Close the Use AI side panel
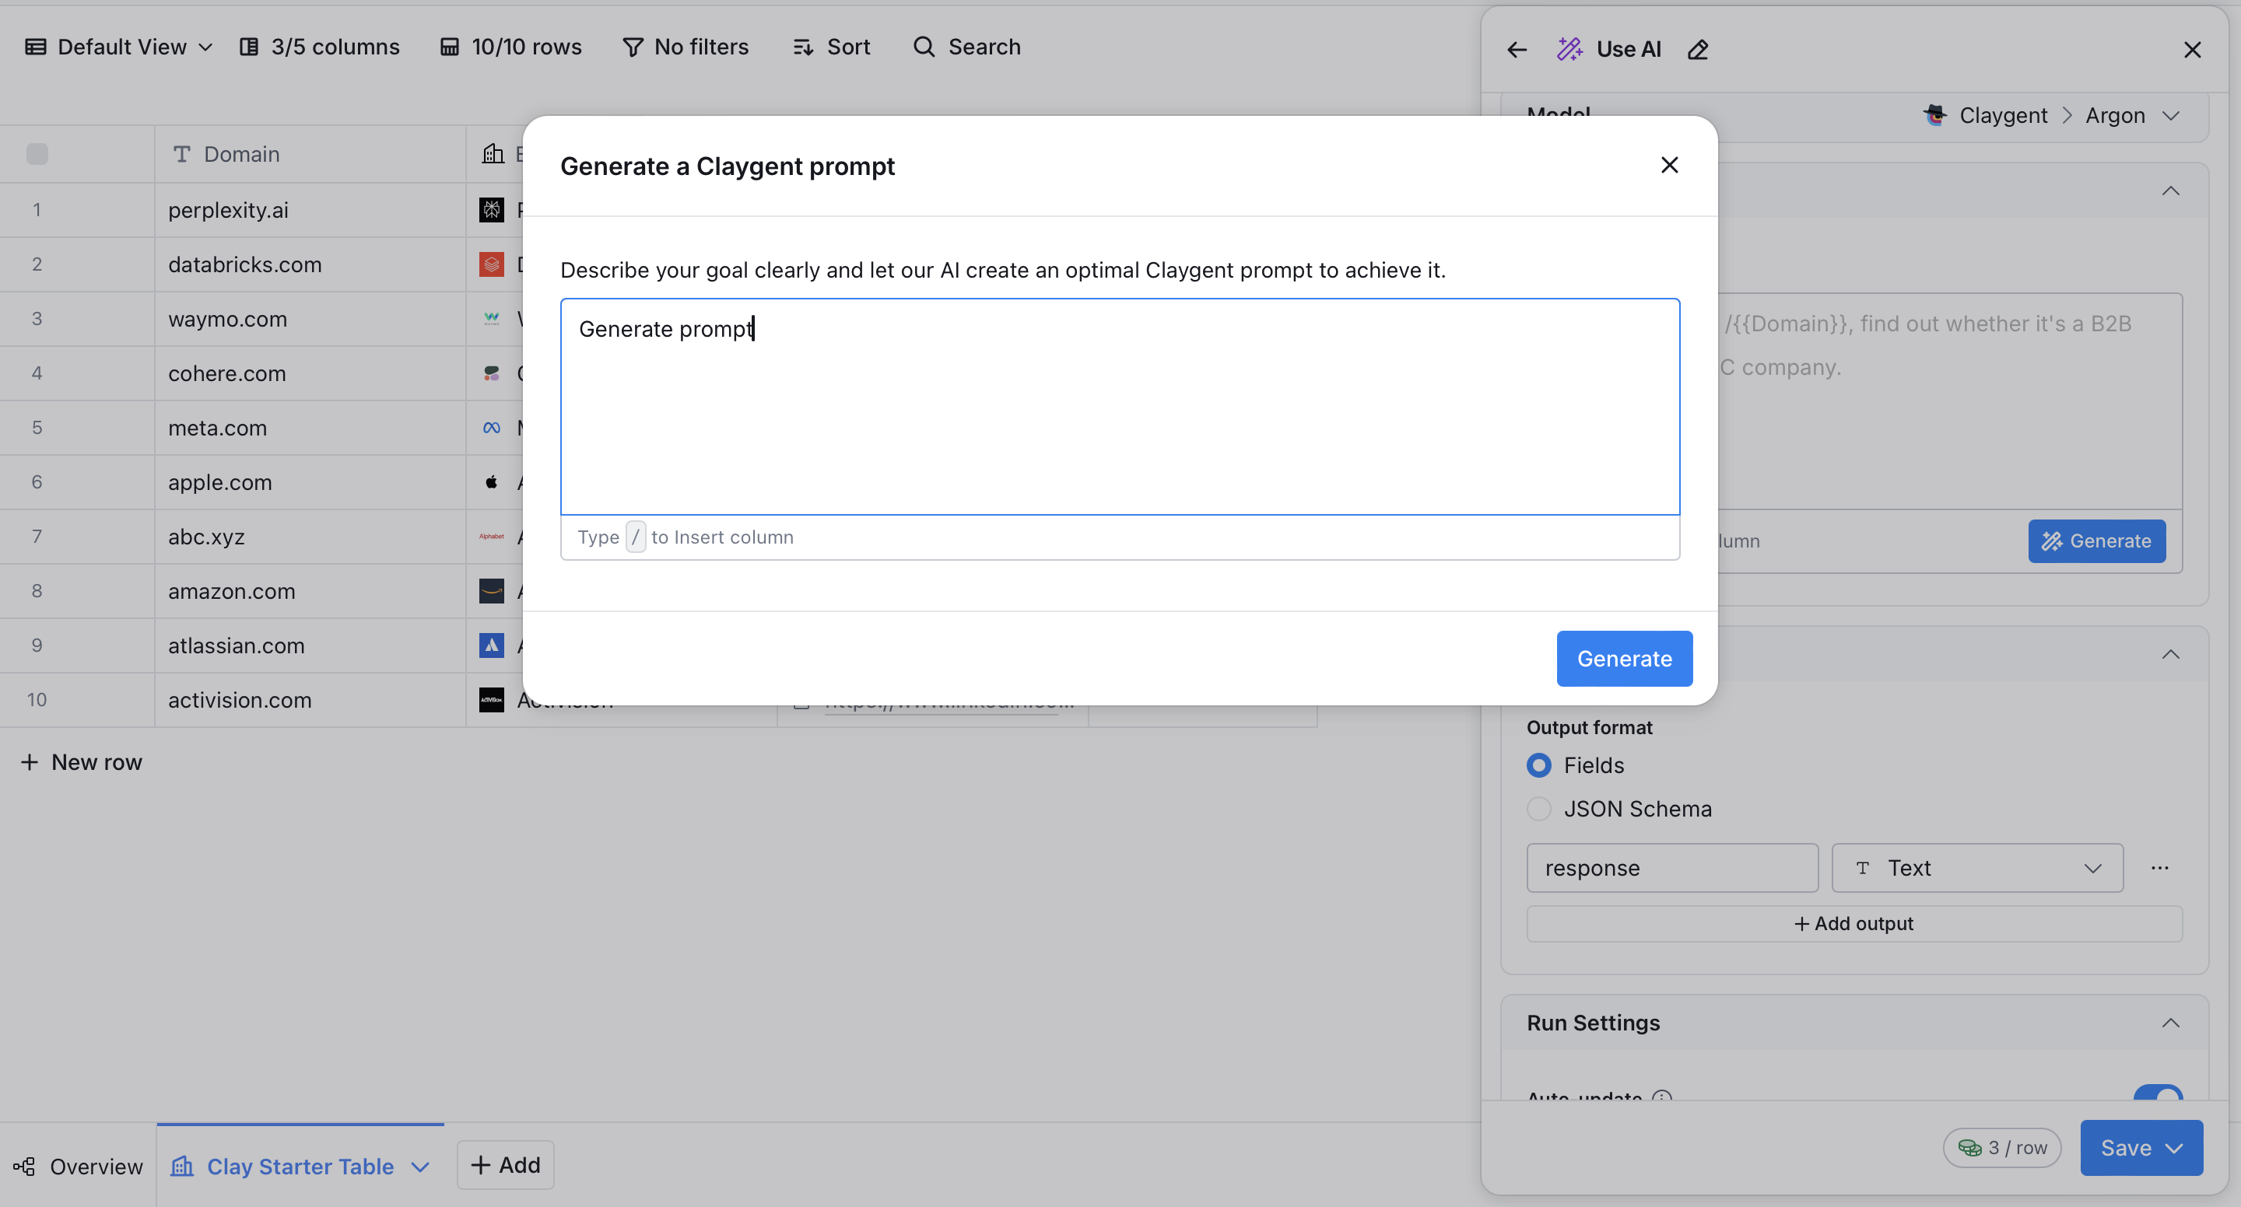Viewport: 2241px width, 1207px height. pyautogui.click(x=2192, y=50)
